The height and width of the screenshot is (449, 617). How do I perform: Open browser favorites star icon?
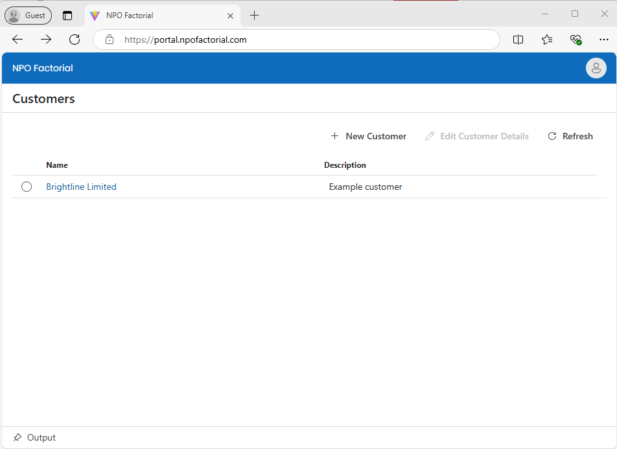click(x=547, y=40)
